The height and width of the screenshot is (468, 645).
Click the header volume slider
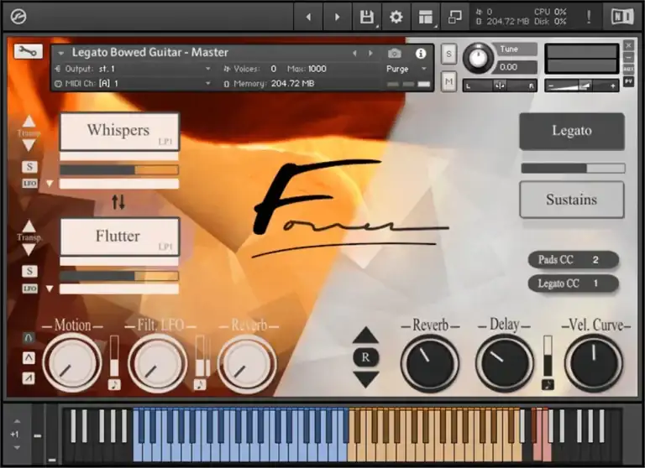click(x=582, y=86)
